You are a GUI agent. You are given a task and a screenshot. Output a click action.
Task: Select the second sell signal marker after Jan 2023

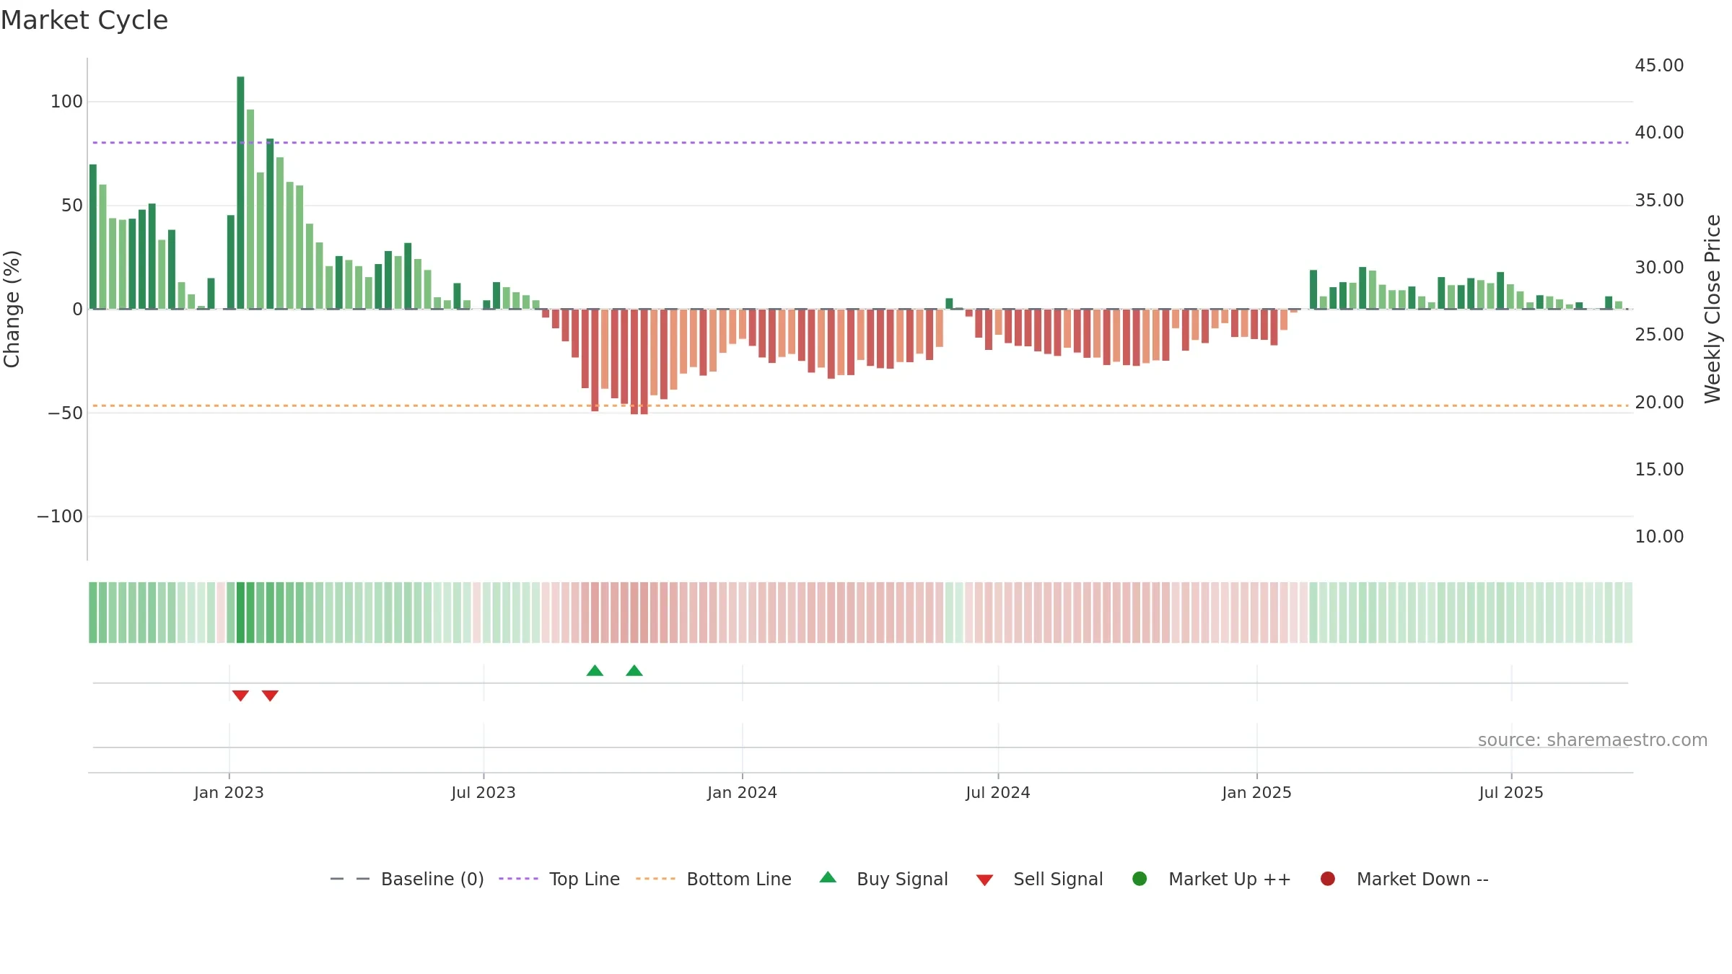pyautogui.click(x=270, y=696)
